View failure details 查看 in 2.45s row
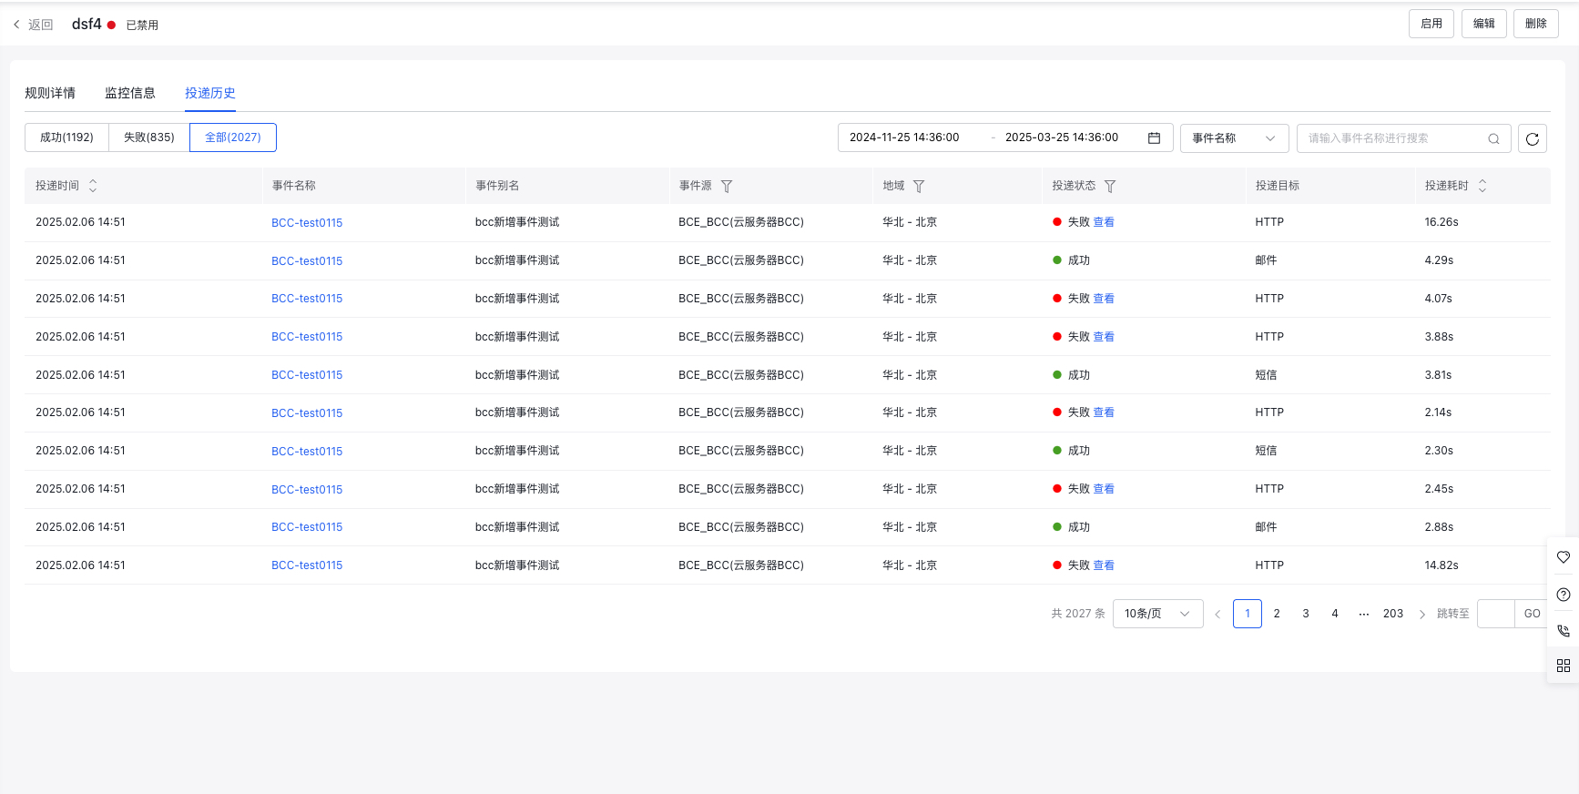Viewport: 1579px width, 794px height. click(1104, 489)
